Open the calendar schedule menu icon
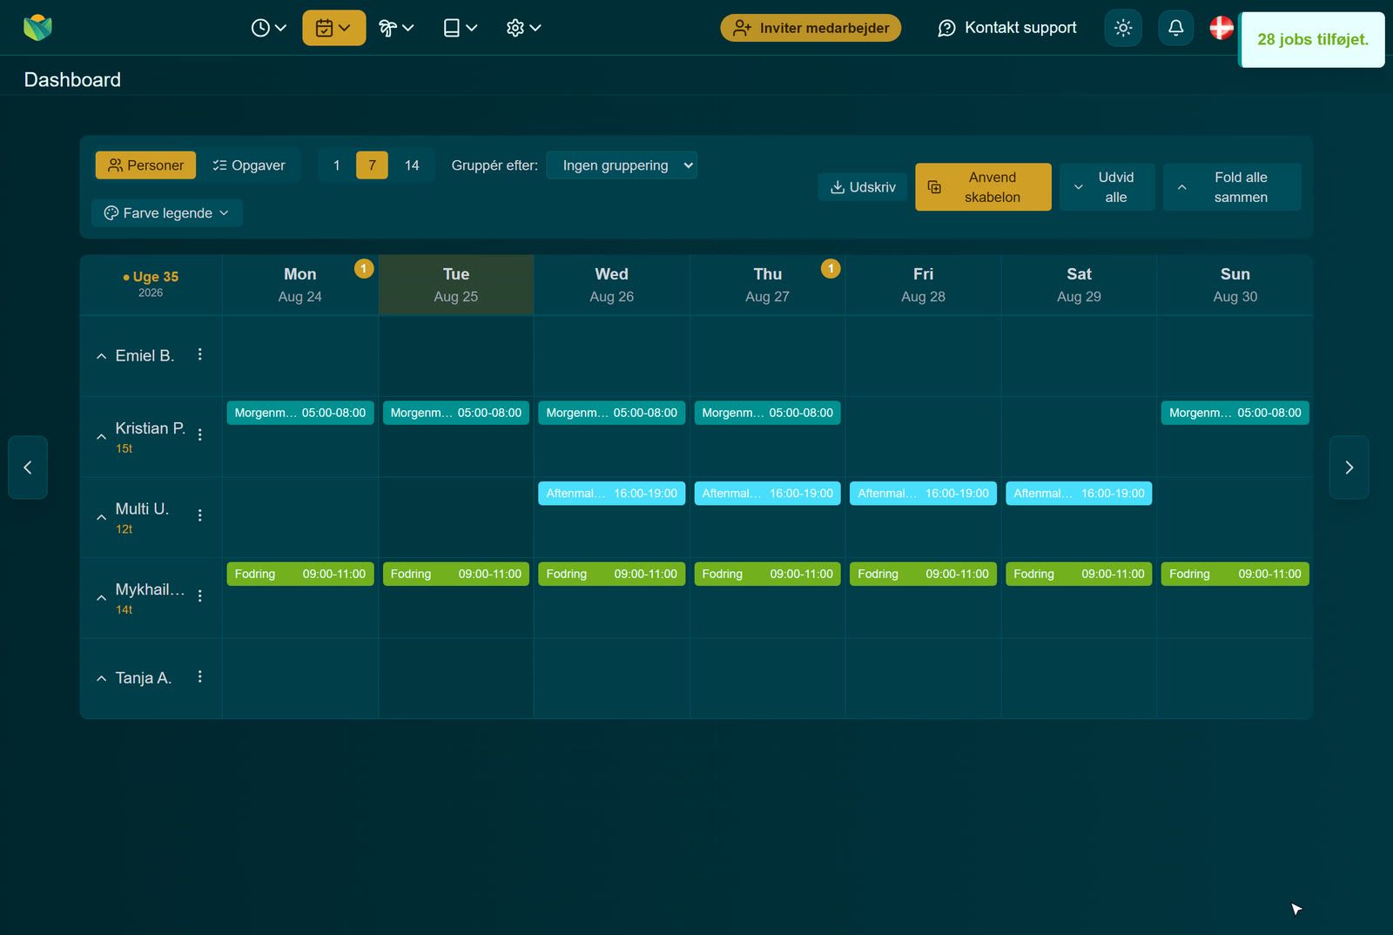This screenshot has width=1393, height=935. tap(333, 28)
